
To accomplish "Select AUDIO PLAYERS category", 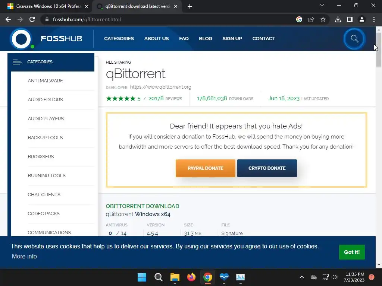I will (46, 119).
